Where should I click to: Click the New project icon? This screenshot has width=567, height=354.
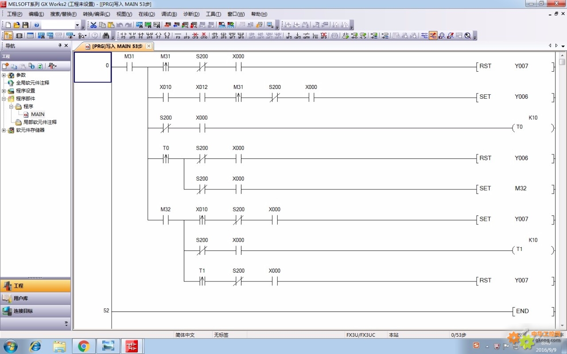8,25
